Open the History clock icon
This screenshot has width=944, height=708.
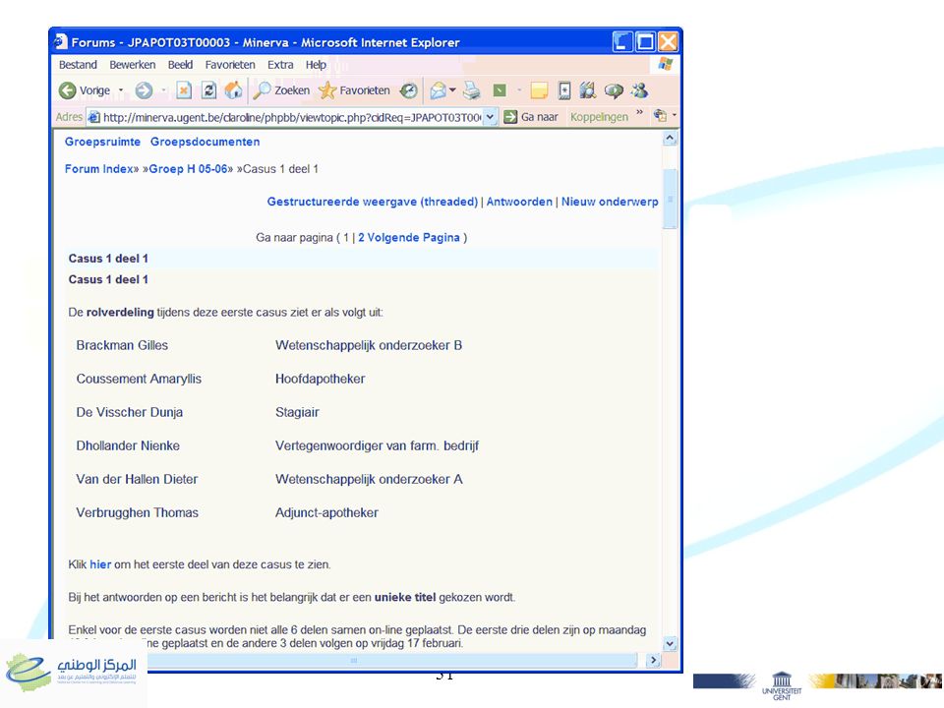click(409, 90)
